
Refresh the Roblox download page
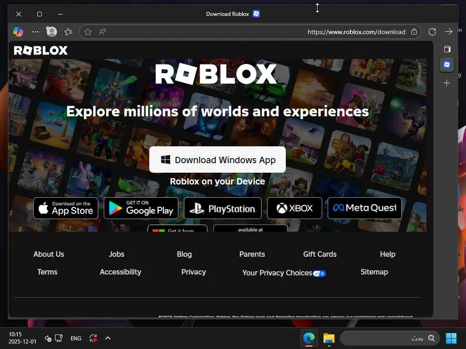432,32
